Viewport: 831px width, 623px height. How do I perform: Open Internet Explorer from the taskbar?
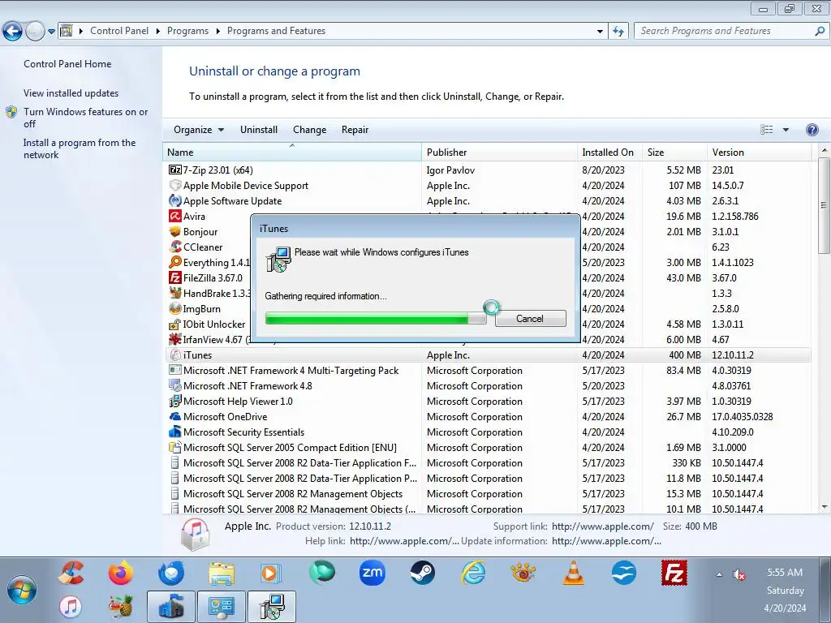[473, 573]
